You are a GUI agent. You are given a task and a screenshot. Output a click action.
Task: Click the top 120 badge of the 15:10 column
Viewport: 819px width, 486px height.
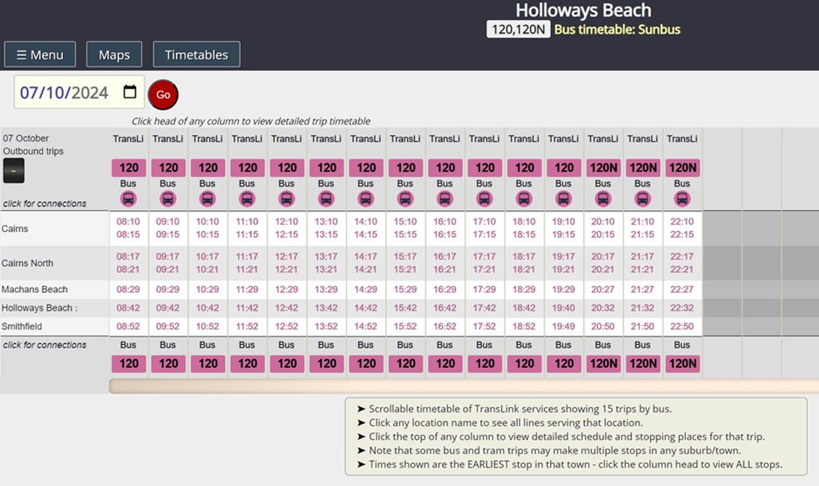[406, 168]
